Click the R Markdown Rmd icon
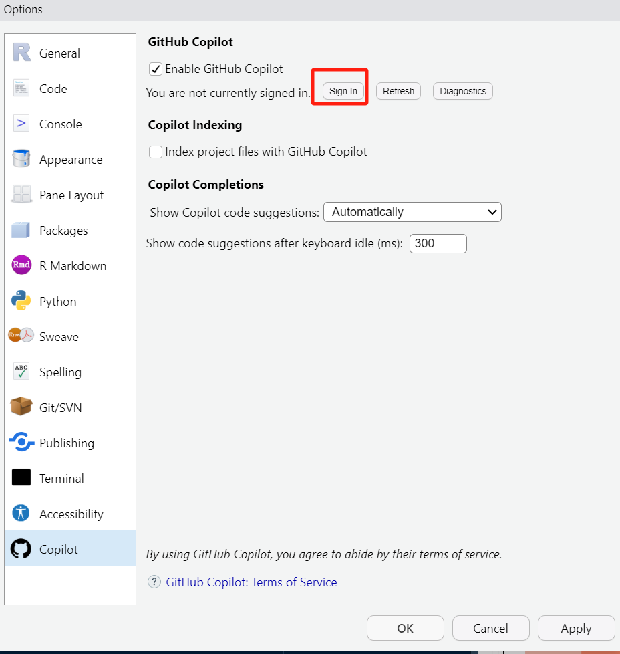The height and width of the screenshot is (654, 620). [x=21, y=265]
